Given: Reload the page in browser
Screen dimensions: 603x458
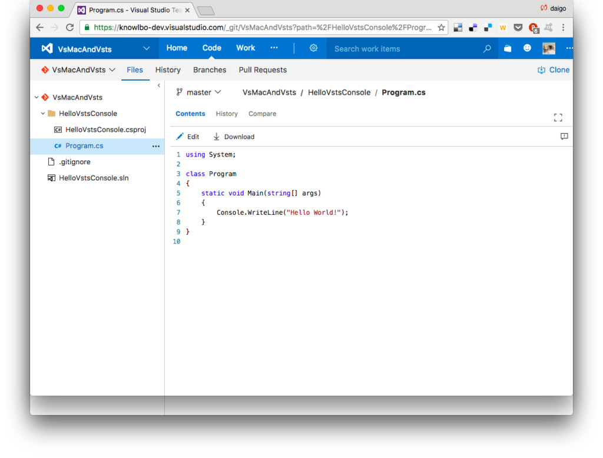Looking at the screenshot, I should click(x=69, y=27).
